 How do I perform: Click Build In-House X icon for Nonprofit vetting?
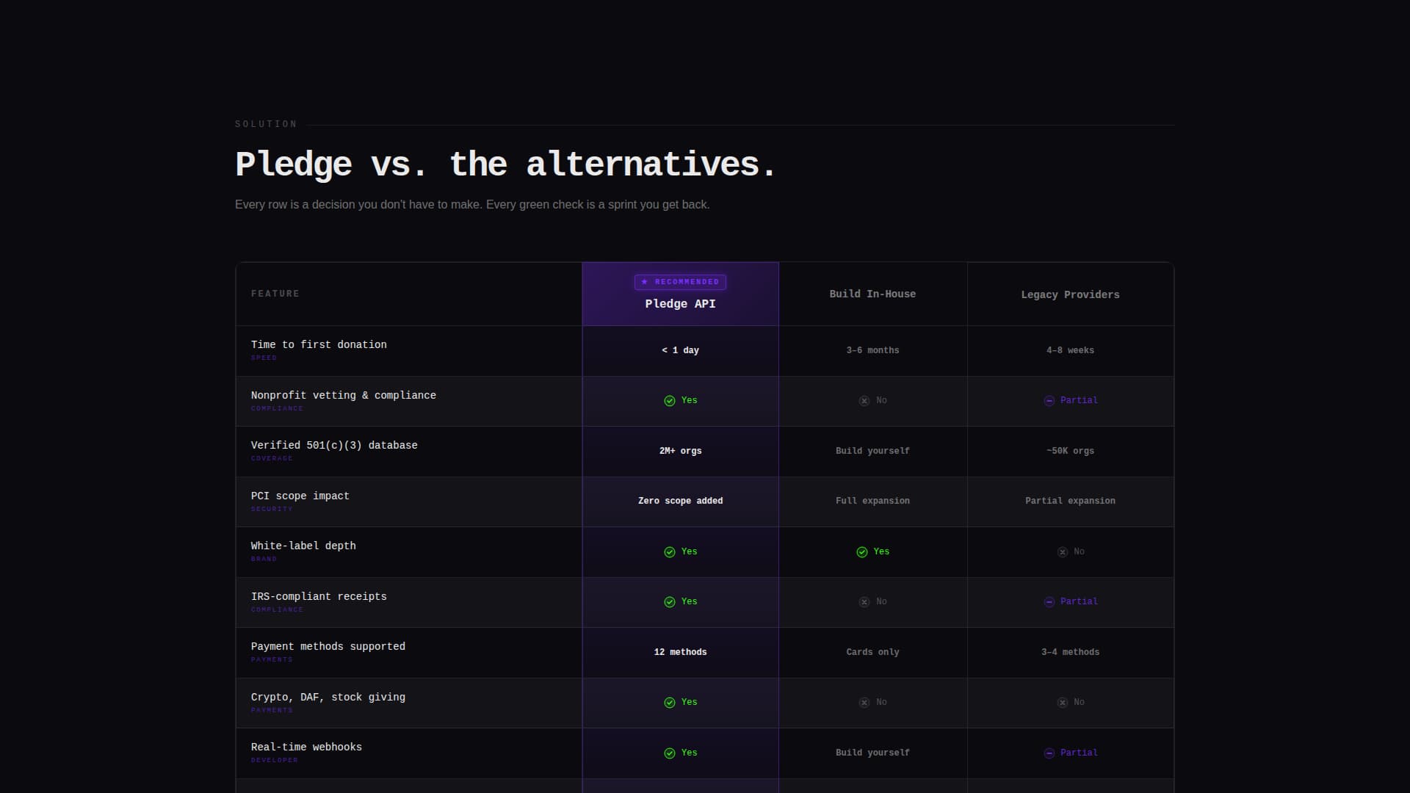(864, 401)
